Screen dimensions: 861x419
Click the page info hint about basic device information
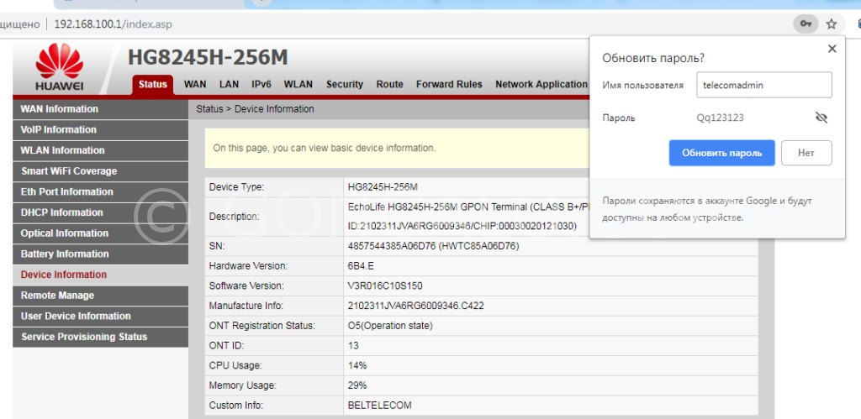(325, 148)
